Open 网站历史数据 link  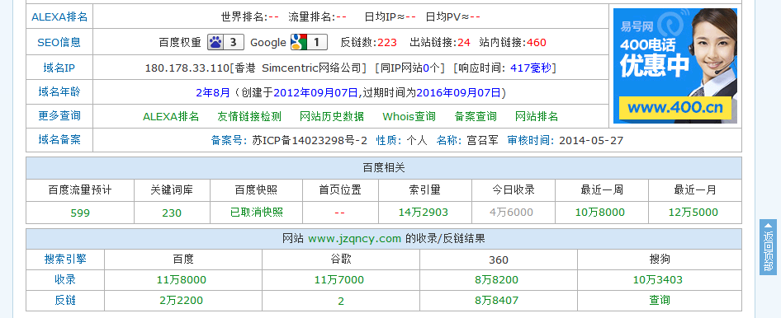click(x=332, y=116)
